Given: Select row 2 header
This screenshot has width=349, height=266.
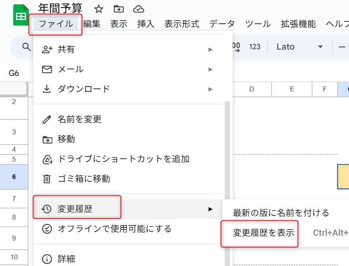Looking at the screenshot, I should click(14, 108).
